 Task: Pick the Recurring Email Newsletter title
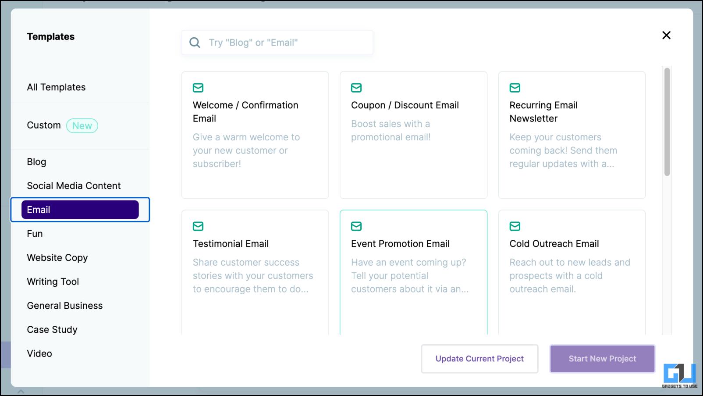coord(543,112)
